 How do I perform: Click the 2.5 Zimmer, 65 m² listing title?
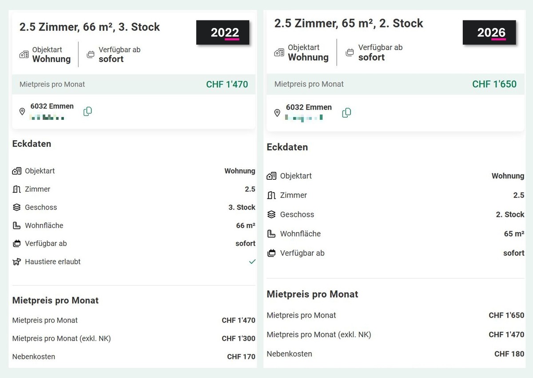coord(349,24)
